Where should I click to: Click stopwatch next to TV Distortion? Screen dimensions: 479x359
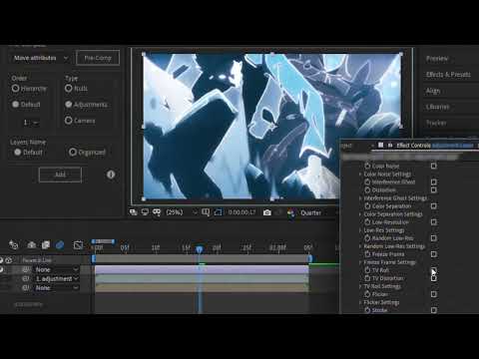[x=367, y=278]
